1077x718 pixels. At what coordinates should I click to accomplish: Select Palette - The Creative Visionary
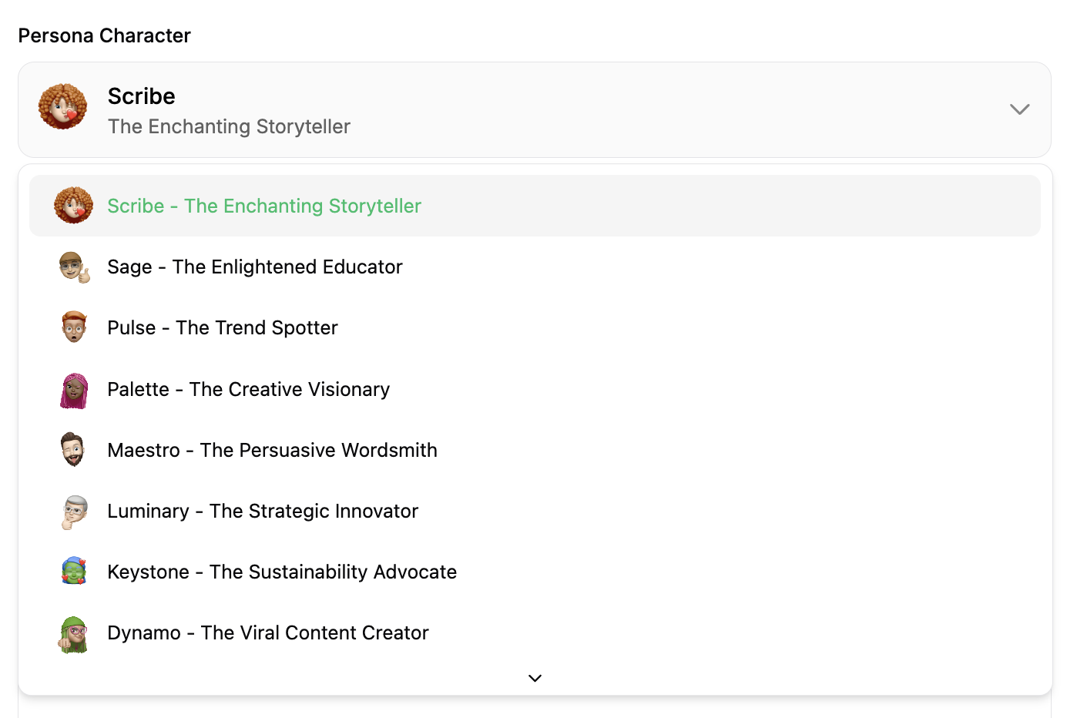point(249,390)
